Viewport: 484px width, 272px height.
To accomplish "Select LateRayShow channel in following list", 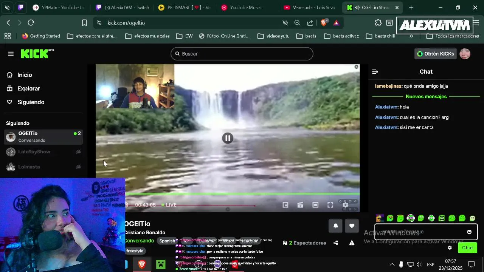I will point(43,152).
